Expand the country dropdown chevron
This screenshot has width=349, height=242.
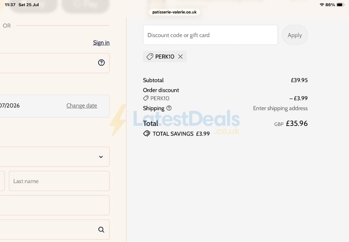pyautogui.click(x=101, y=157)
